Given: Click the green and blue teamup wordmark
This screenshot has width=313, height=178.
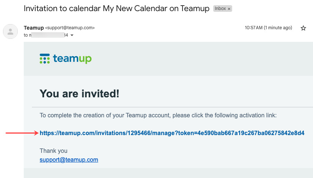Looking at the screenshot, I should pyautogui.click(x=72, y=58).
